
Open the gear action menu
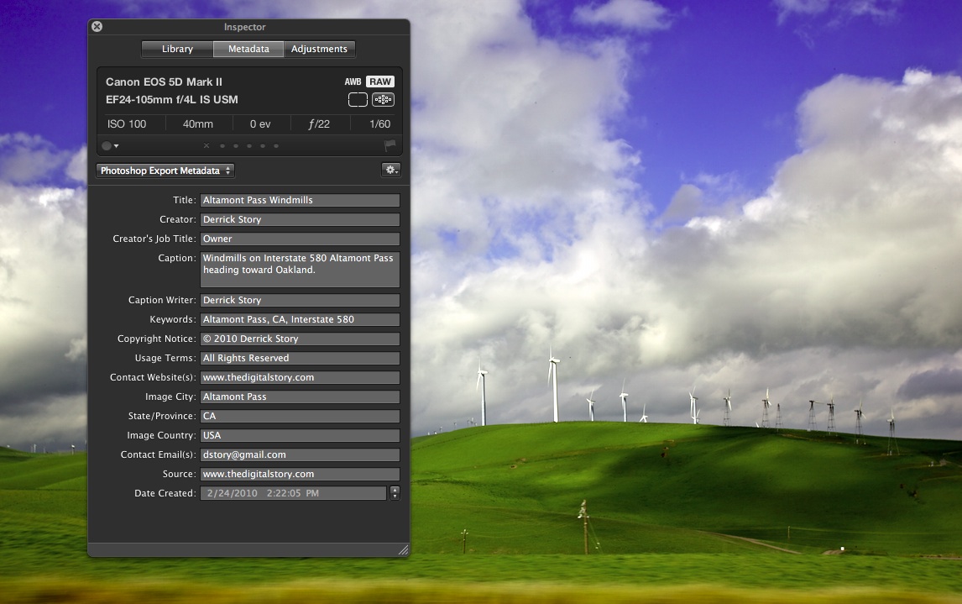(390, 170)
